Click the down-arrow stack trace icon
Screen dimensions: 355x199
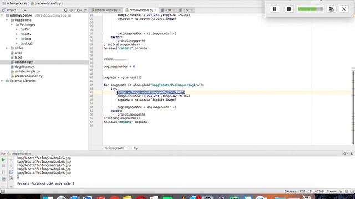click(x=11, y=166)
